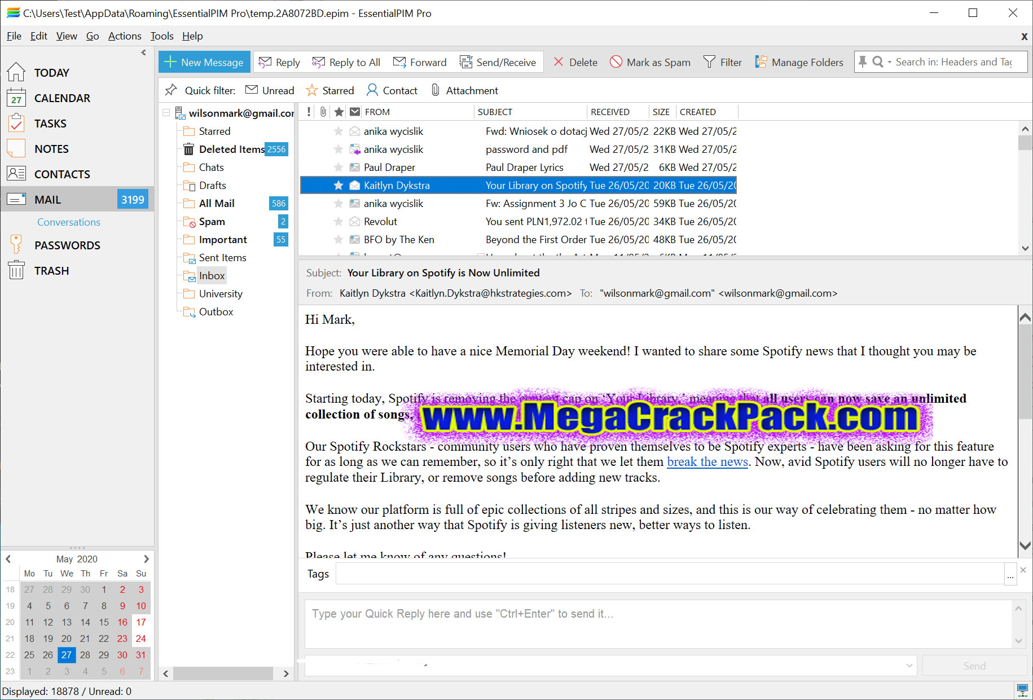The image size is (1033, 700).
Task: Click folder tree scroll right arrow
Action: pos(286,673)
